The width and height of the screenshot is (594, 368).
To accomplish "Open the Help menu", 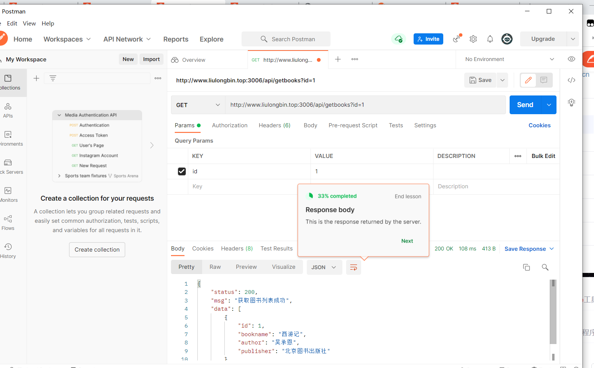I will (48, 23).
